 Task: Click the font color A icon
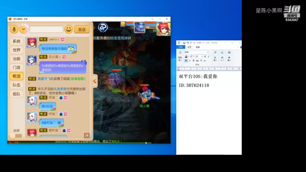[186, 56]
